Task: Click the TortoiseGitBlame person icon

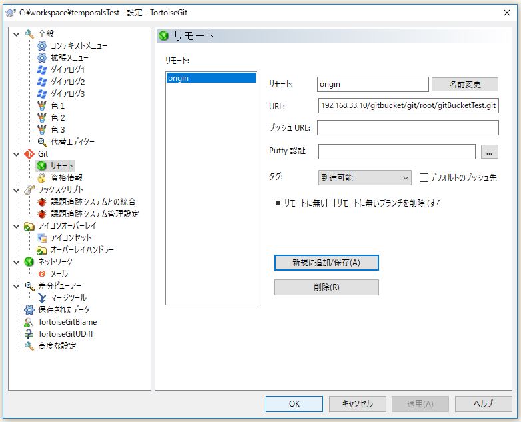Action: 29,322
